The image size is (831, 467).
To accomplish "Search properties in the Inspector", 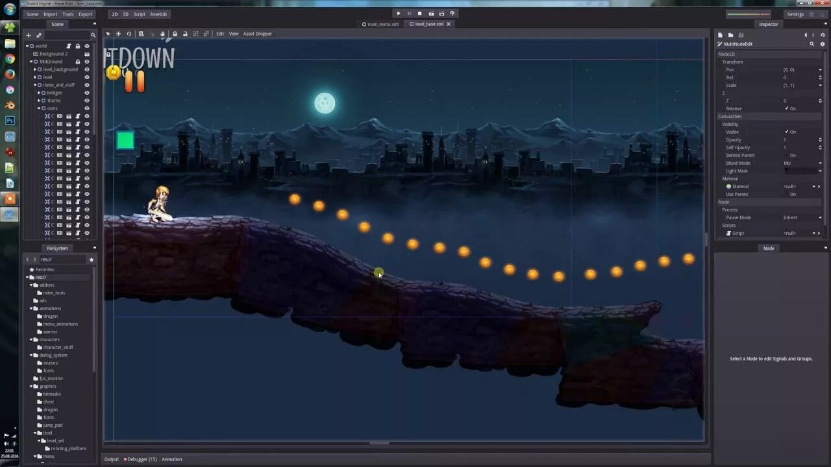I will pyautogui.click(x=812, y=44).
